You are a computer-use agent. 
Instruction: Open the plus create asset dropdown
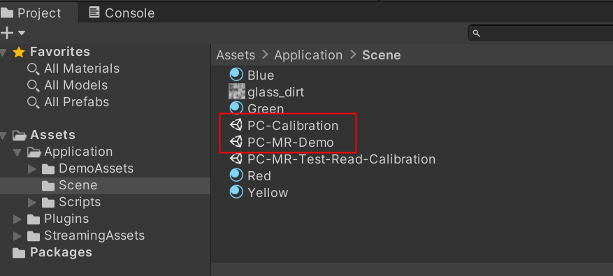(13, 33)
